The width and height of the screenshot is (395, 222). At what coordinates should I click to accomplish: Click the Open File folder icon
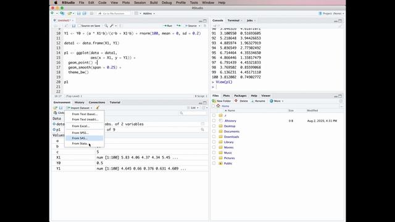(x=70, y=14)
